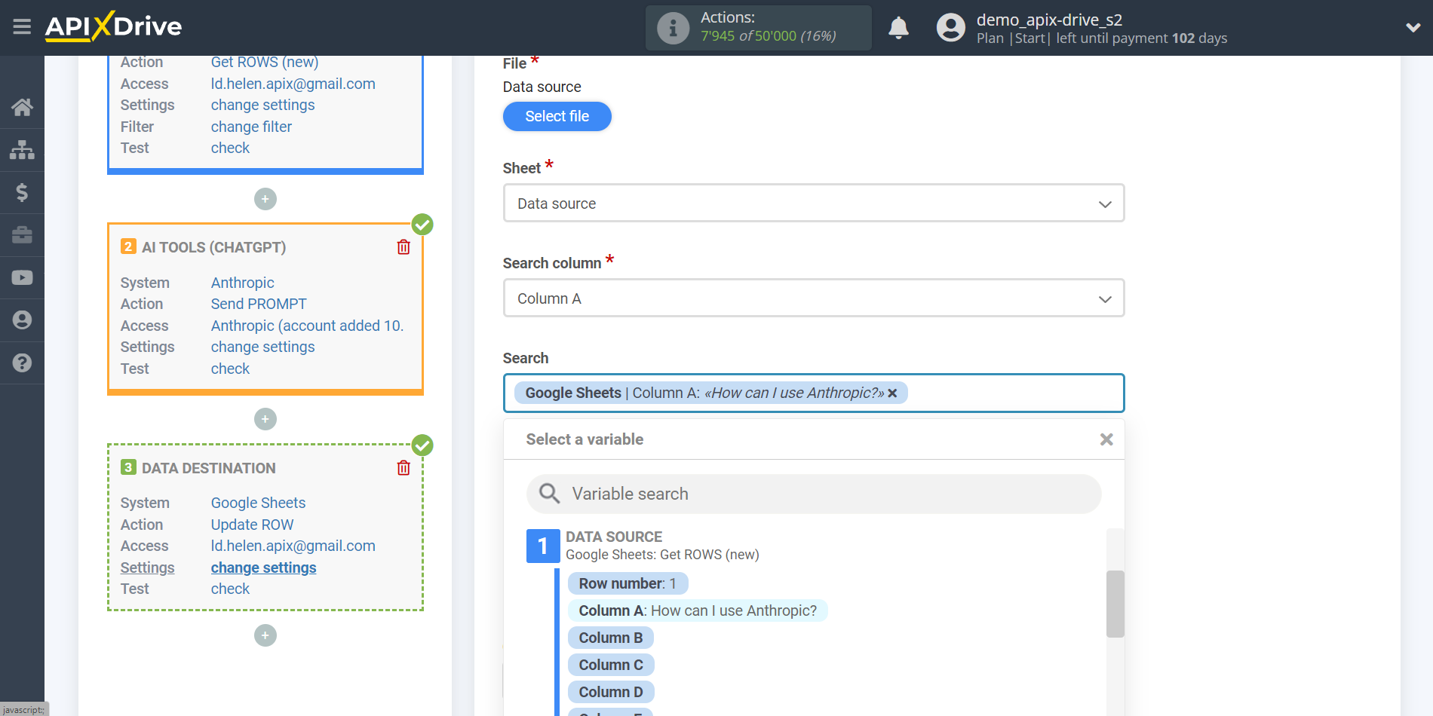Click the ApiX-Drive logo
The image size is (1433, 716).
click(113, 26)
